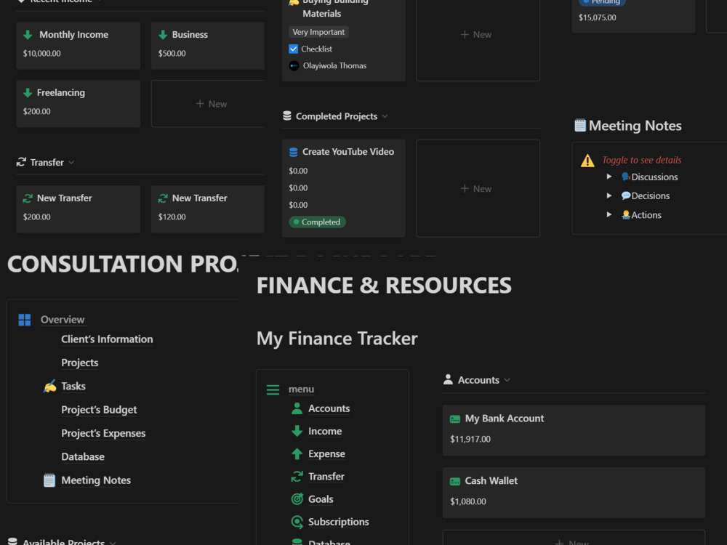Click the Transfer sync icon in the menu
Screen dimensions: 727x545
click(x=297, y=477)
